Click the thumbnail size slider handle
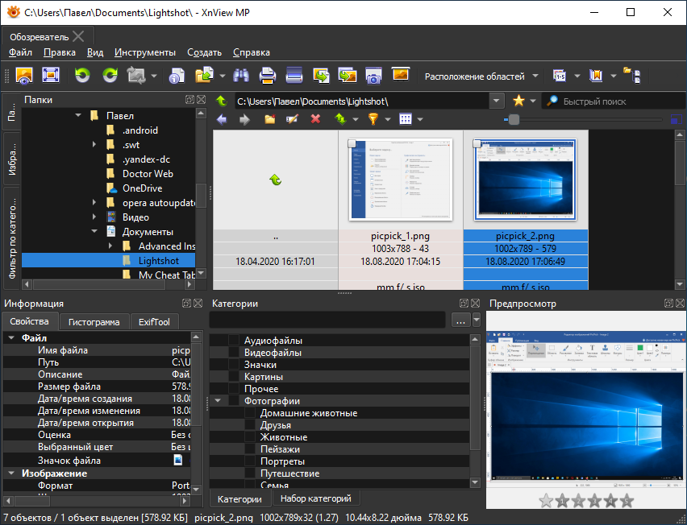 point(514,119)
